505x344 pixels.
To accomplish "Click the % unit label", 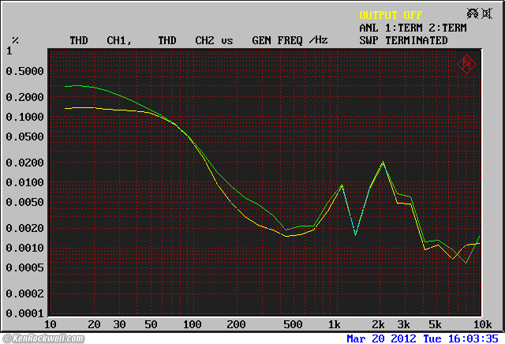I will (x=15, y=40).
